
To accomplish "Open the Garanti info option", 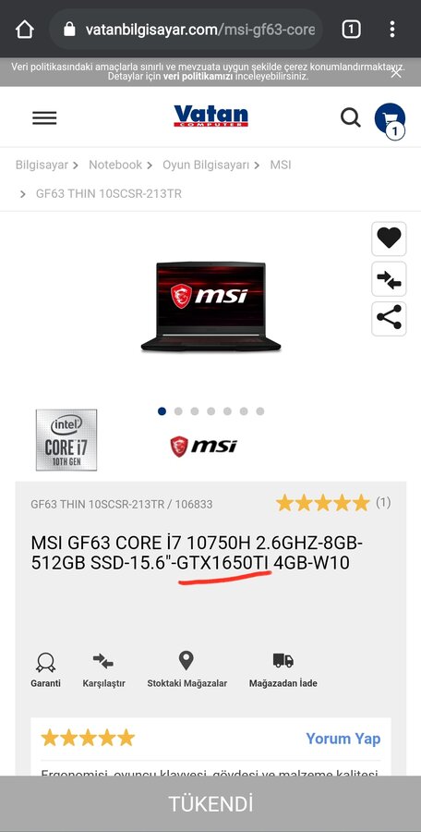I will click(x=45, y=669).
